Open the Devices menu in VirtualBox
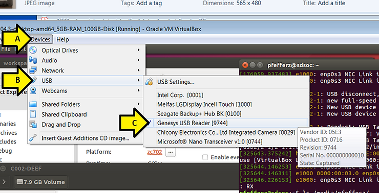Viewport: 379px width, 193px height. (x=41, y=39)
